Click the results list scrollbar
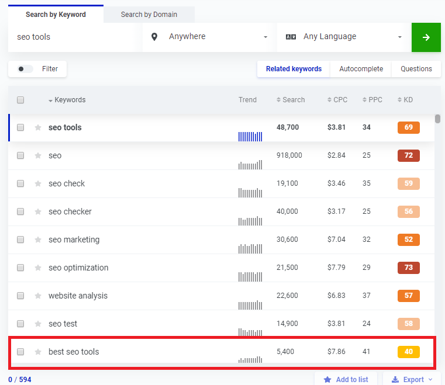The image size is (445, 385). click(437, 119)
